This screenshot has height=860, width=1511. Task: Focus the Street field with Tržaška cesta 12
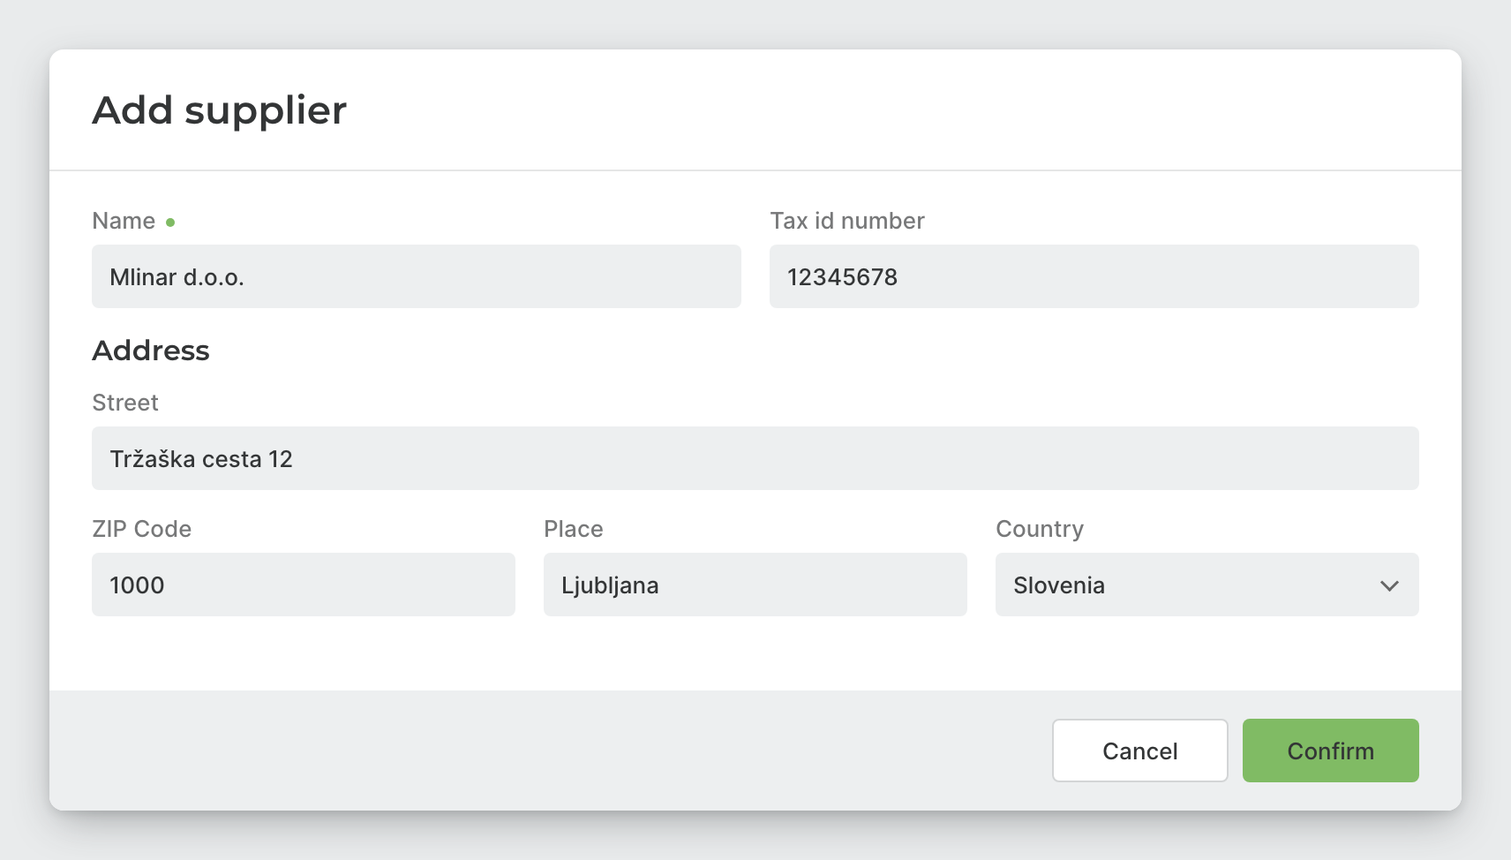[755, 458]
